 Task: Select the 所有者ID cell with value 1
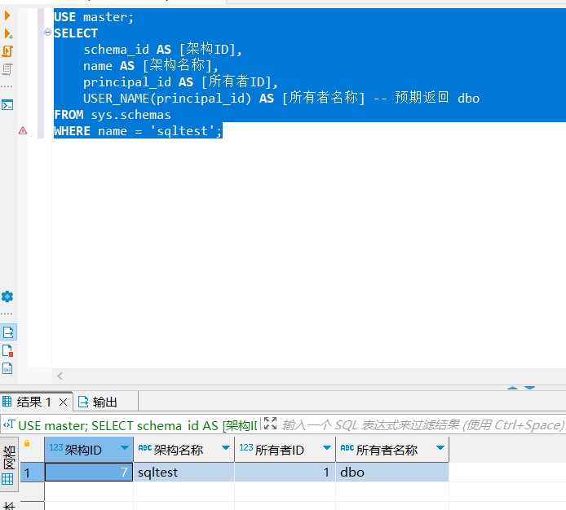285,473
